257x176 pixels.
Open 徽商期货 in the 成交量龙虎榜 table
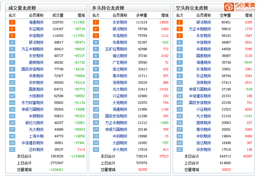pyautogui.click(x=36, y=62)
